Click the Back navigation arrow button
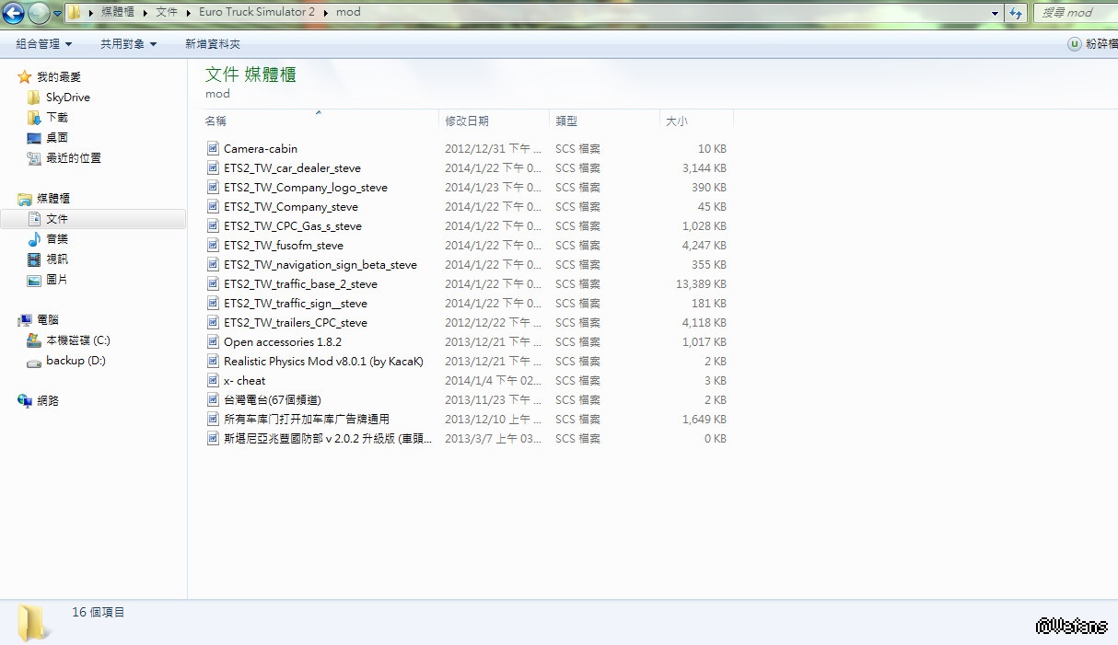 [x=14, y=13]
